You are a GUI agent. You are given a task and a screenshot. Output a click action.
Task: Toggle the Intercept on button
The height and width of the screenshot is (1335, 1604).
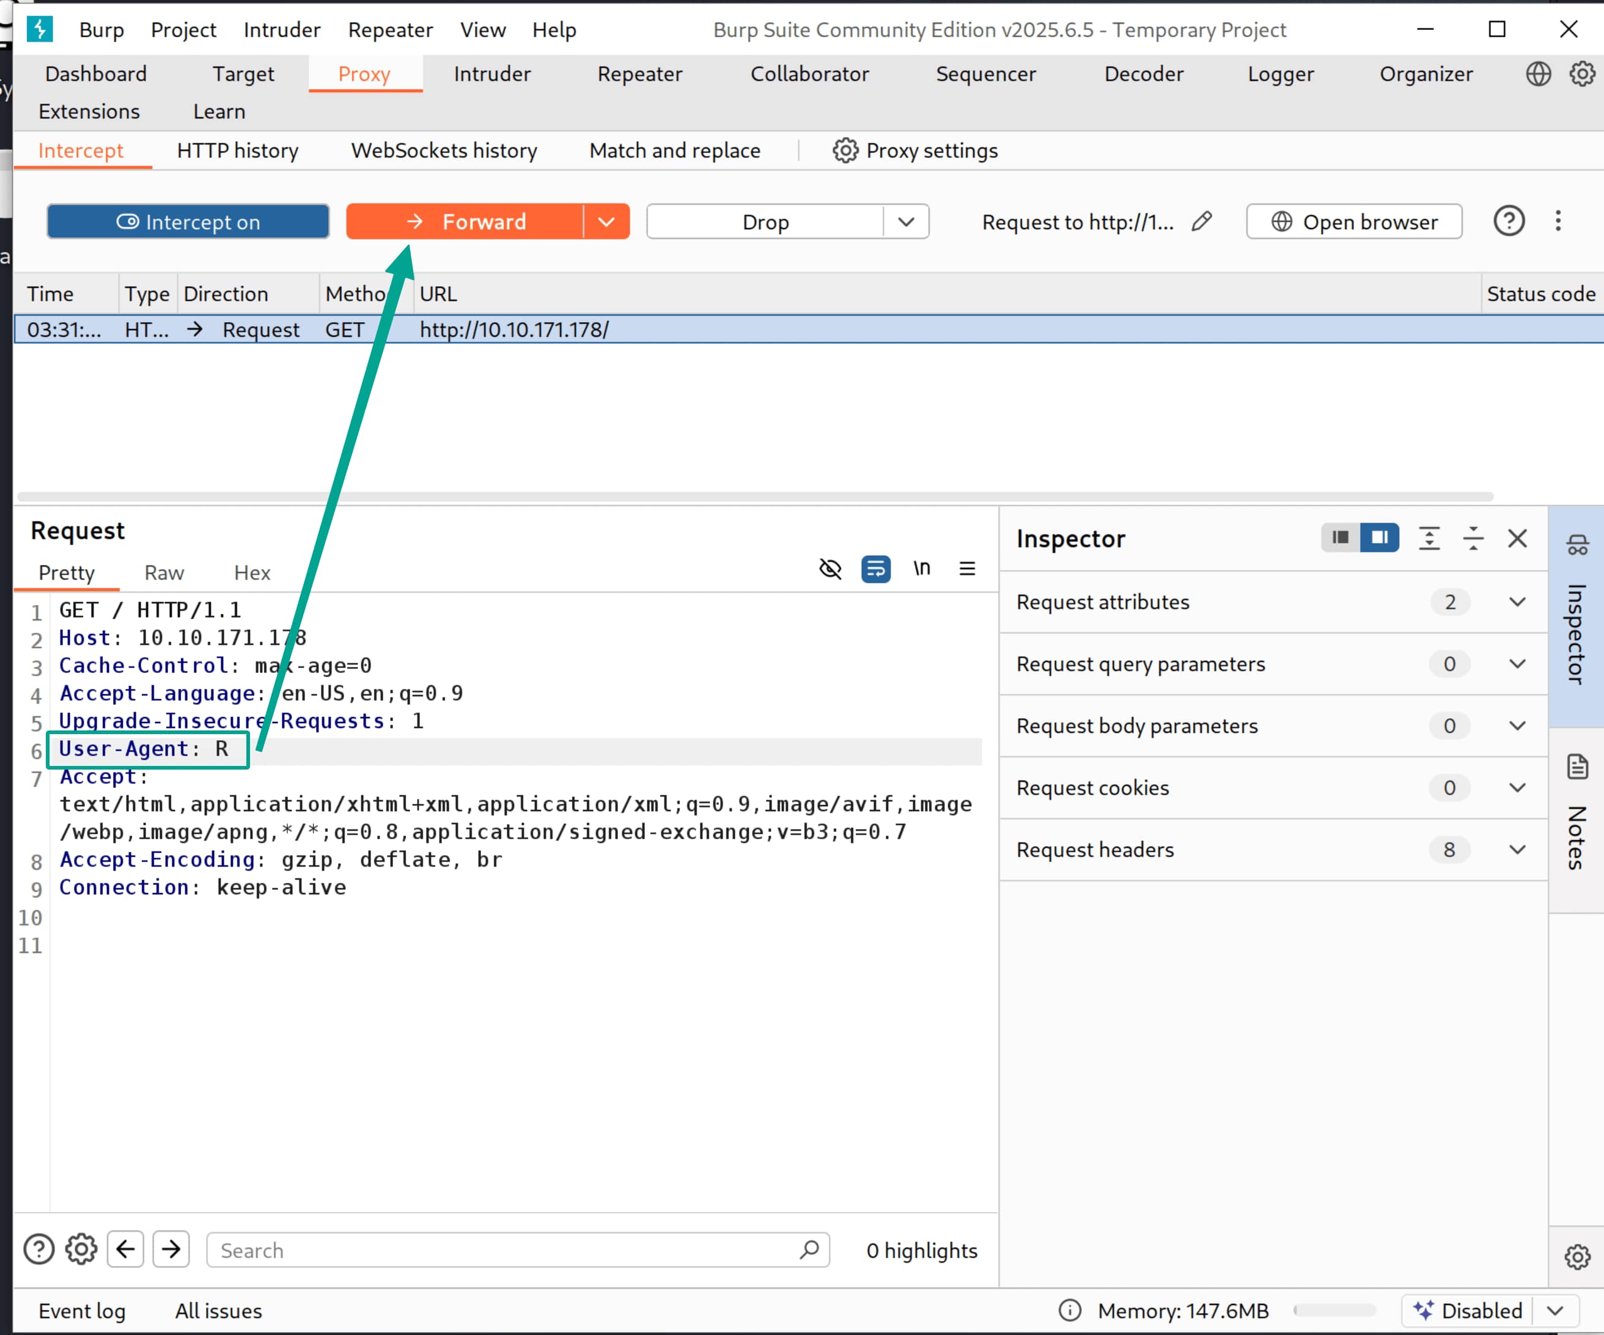pos(188,221)
